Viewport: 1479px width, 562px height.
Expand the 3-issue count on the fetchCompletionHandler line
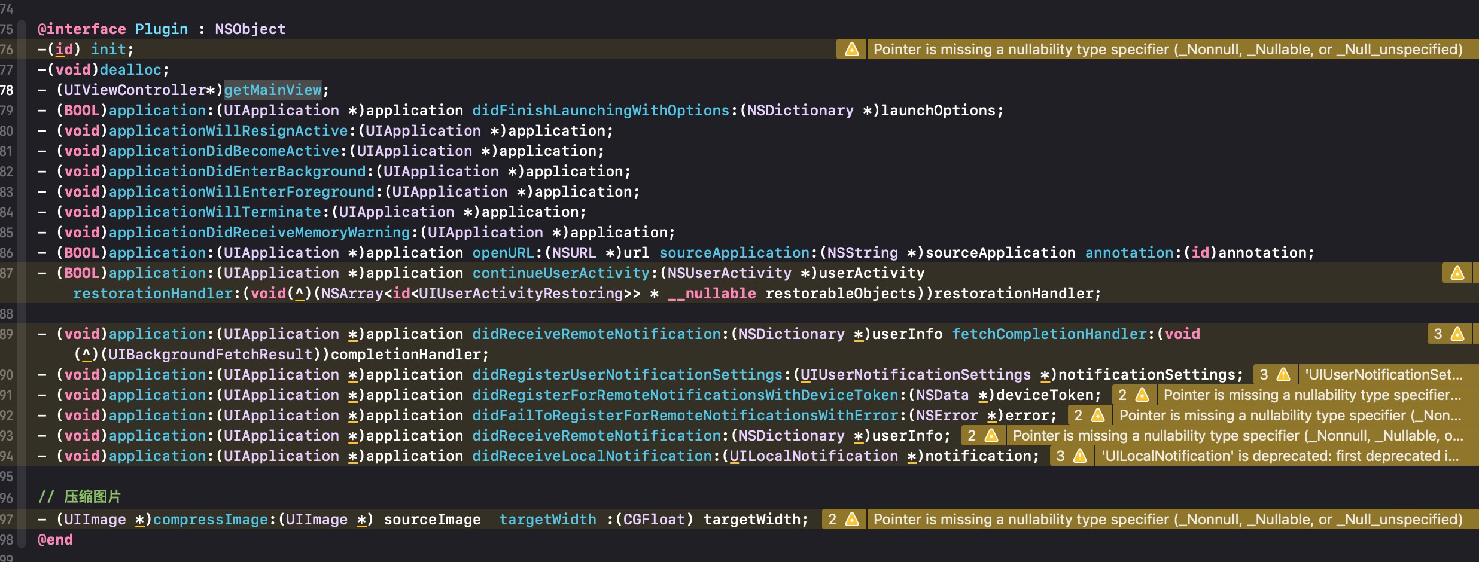pyautogui.click(x=1438, y=334)
